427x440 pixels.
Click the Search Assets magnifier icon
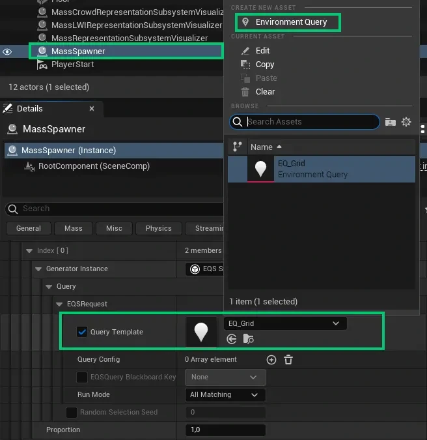(238, 122)
